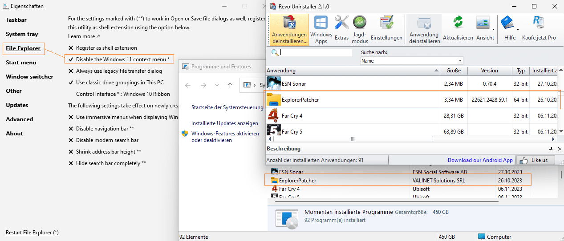Screen dimensions: 564x241
Task: Click the Revo search input field
Action: pos(316,52)
